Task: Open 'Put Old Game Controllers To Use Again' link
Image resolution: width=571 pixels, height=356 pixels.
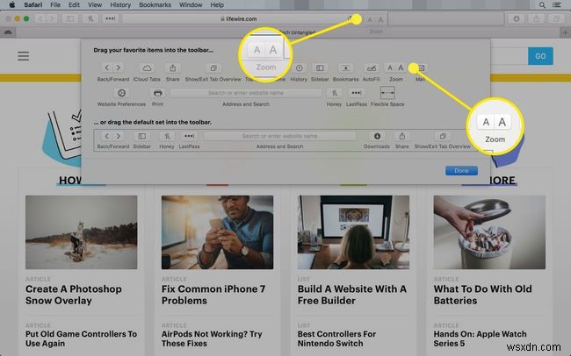Action: 81,338
